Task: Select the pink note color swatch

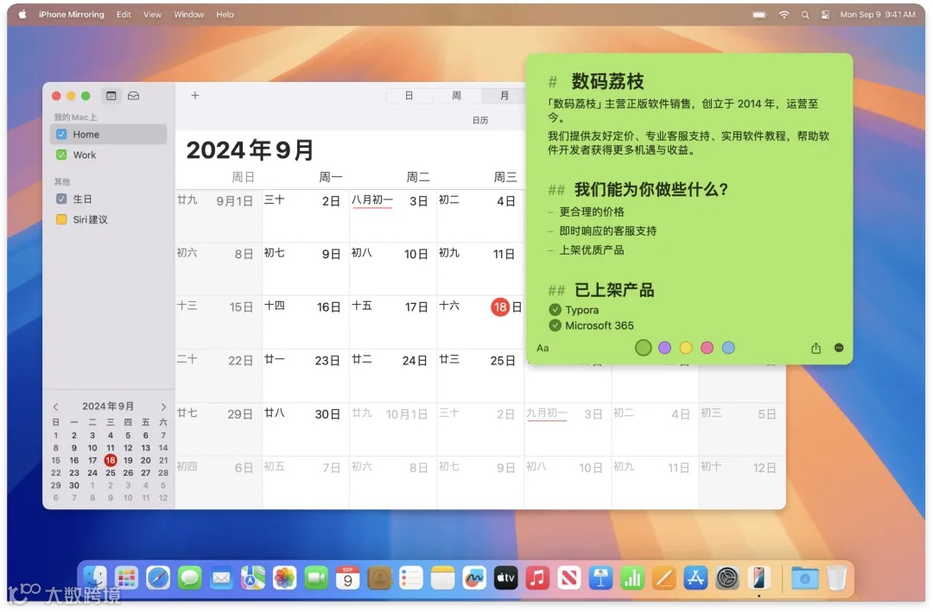Action: [x=707, y=348]
